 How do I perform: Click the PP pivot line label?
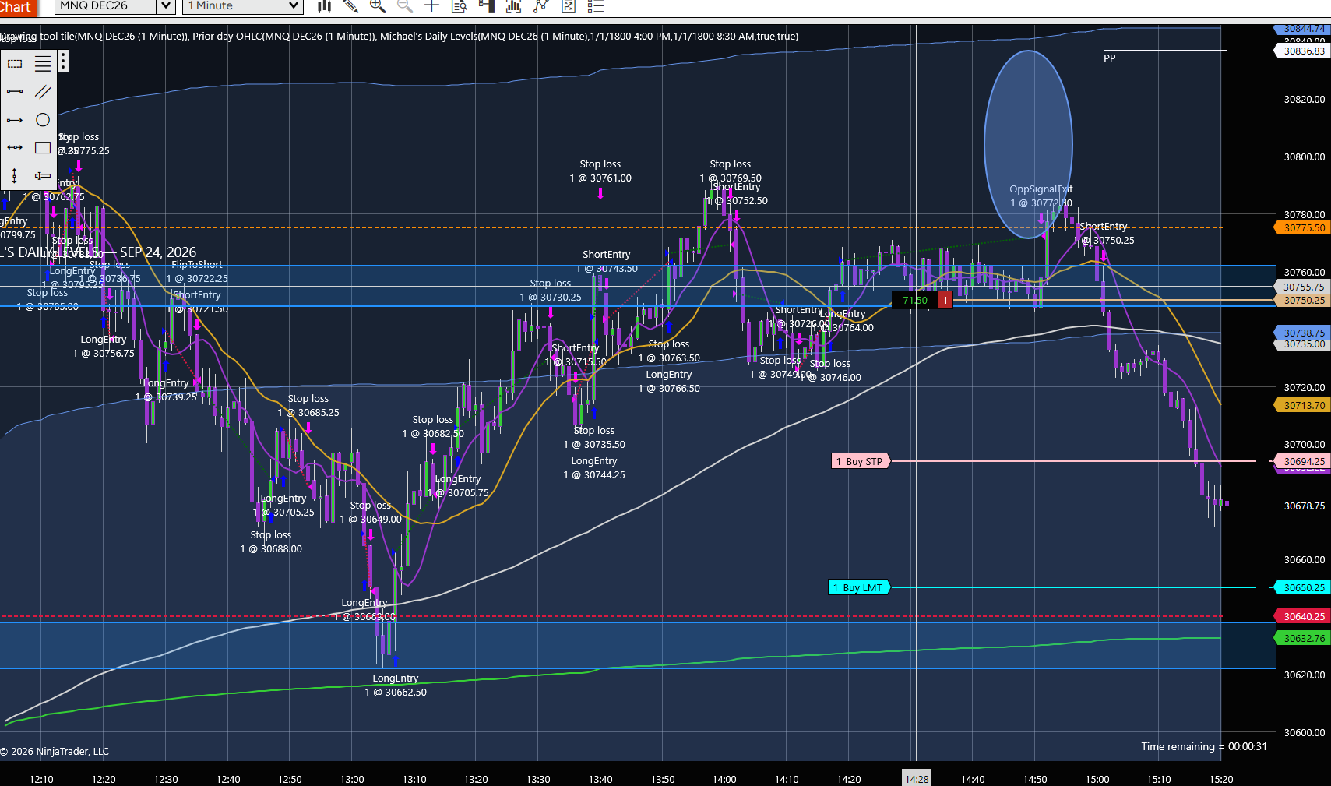click(x=1110, y=58)
